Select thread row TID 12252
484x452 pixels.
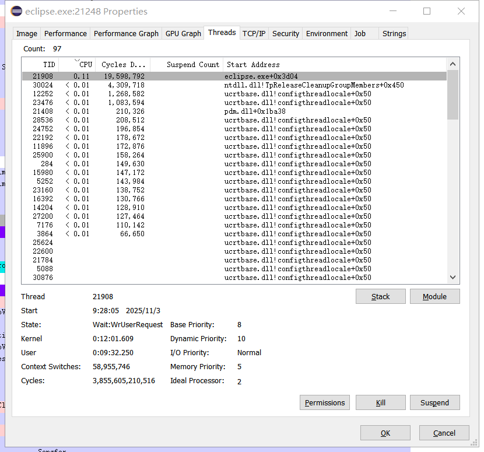click(x=234, y=93)
